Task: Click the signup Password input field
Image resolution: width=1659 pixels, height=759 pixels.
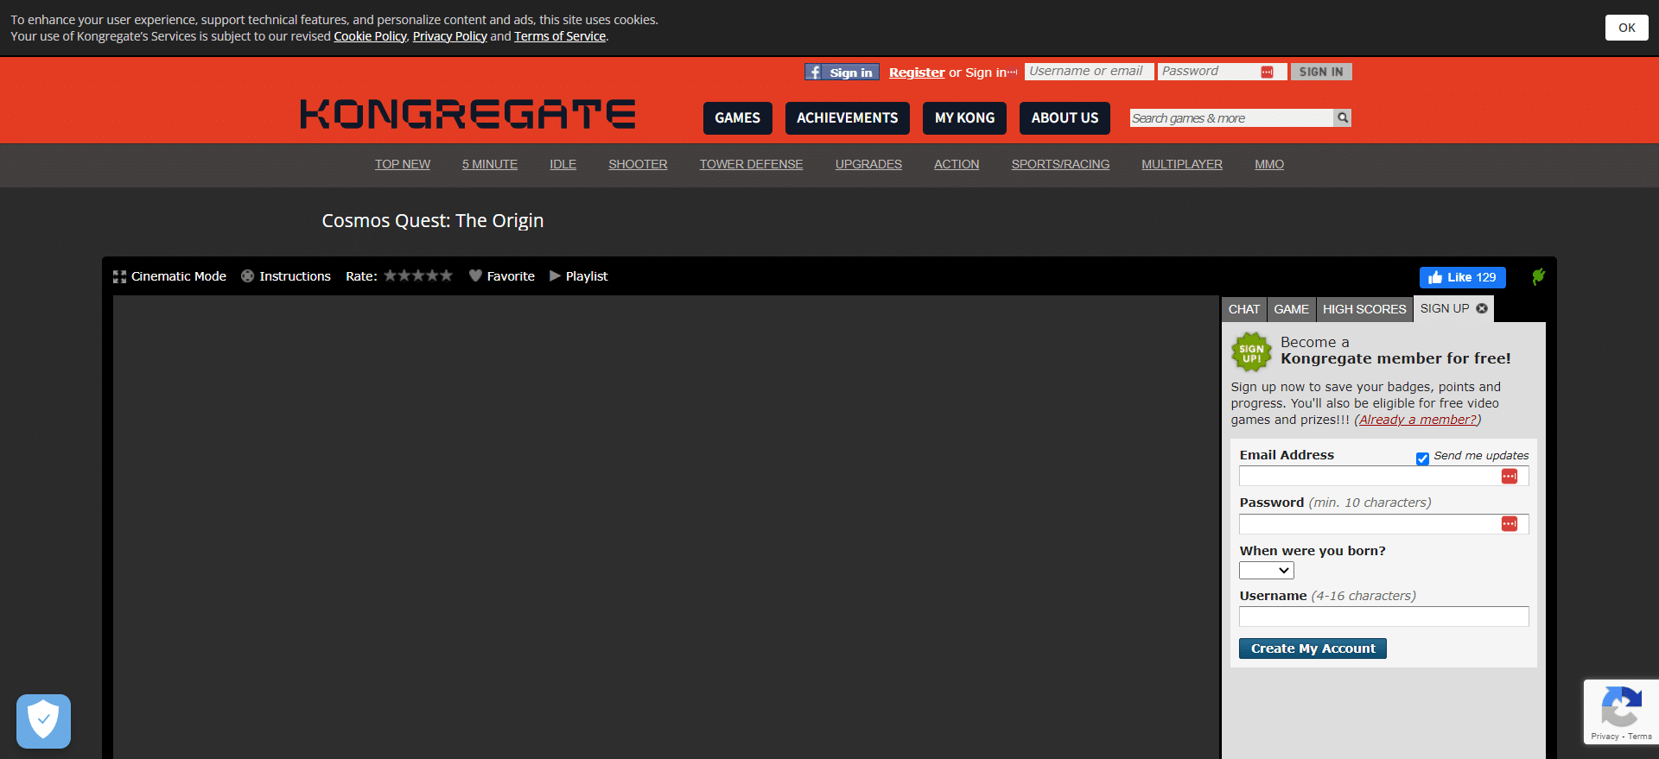Action: point(1384,524)
